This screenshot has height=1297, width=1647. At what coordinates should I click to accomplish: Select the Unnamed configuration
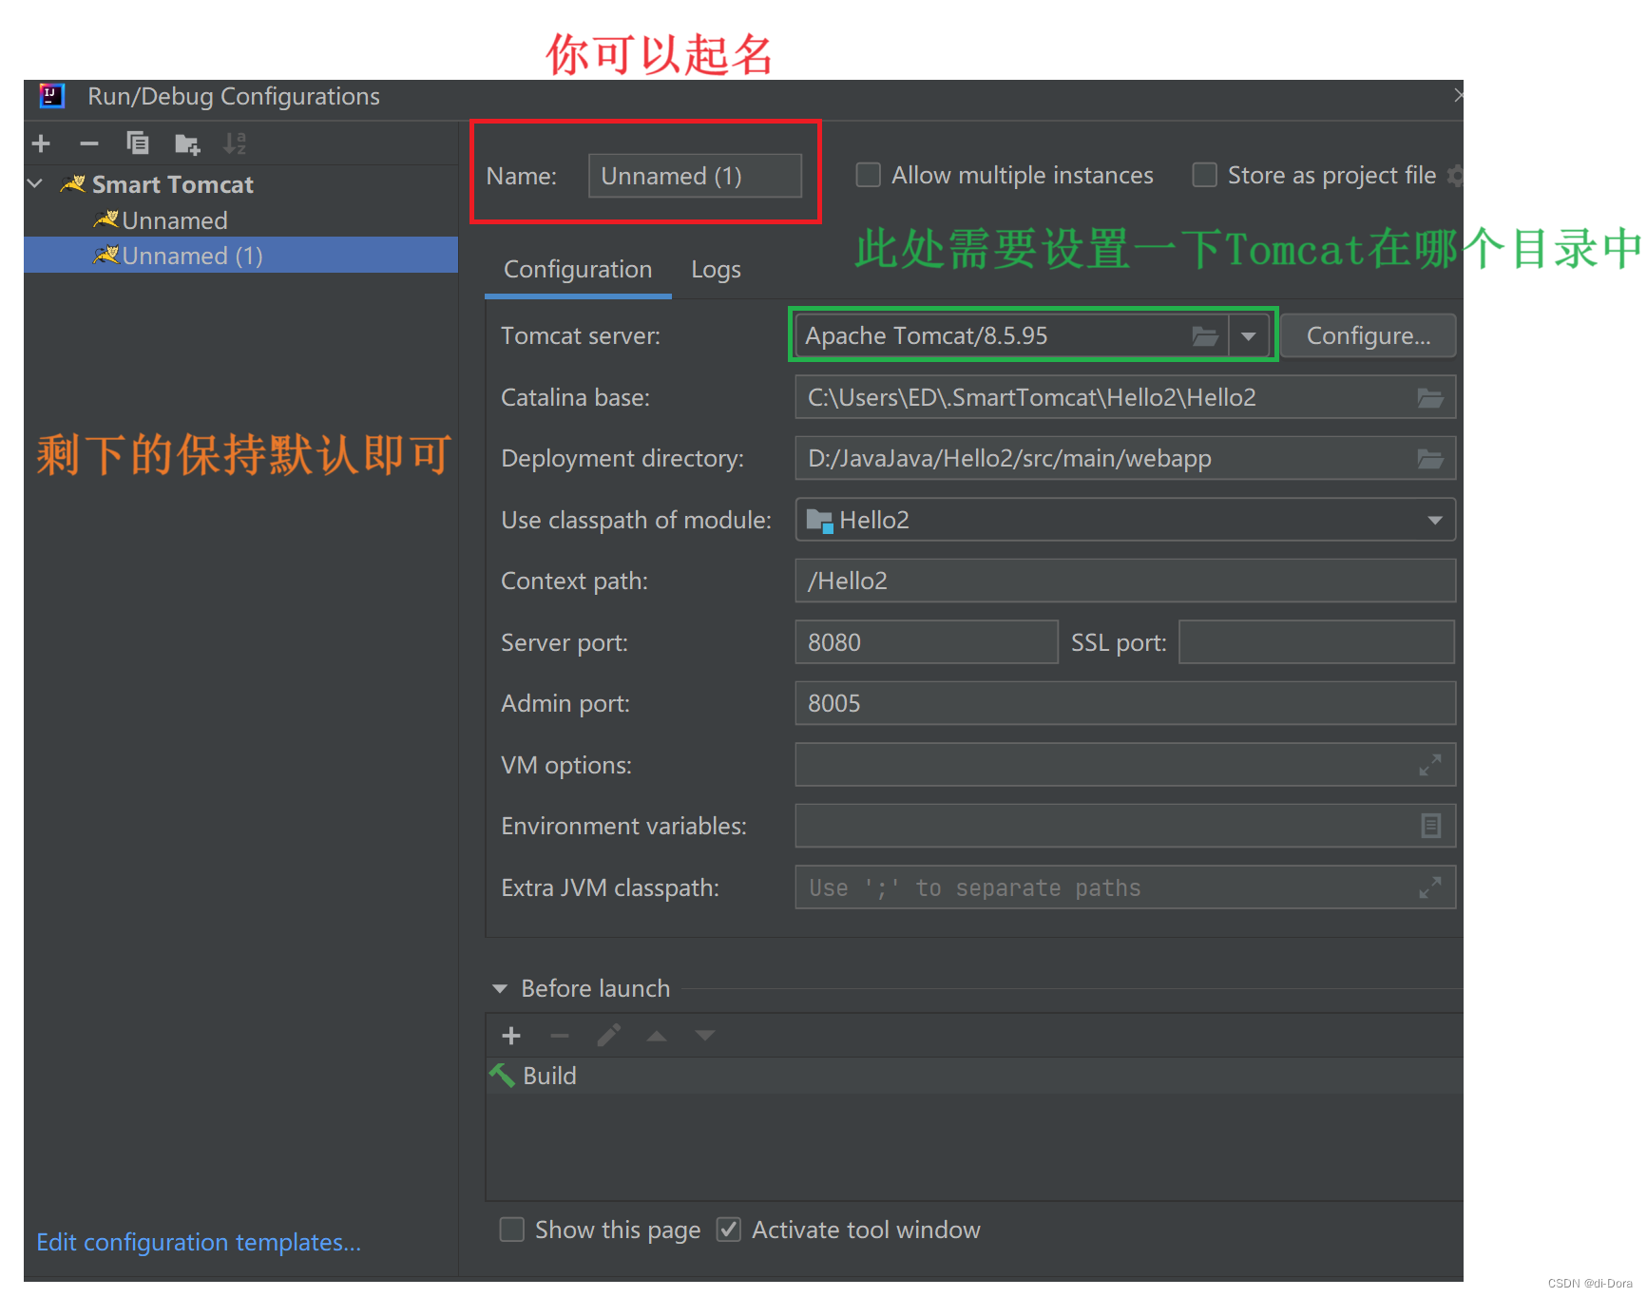coord(175,220)
